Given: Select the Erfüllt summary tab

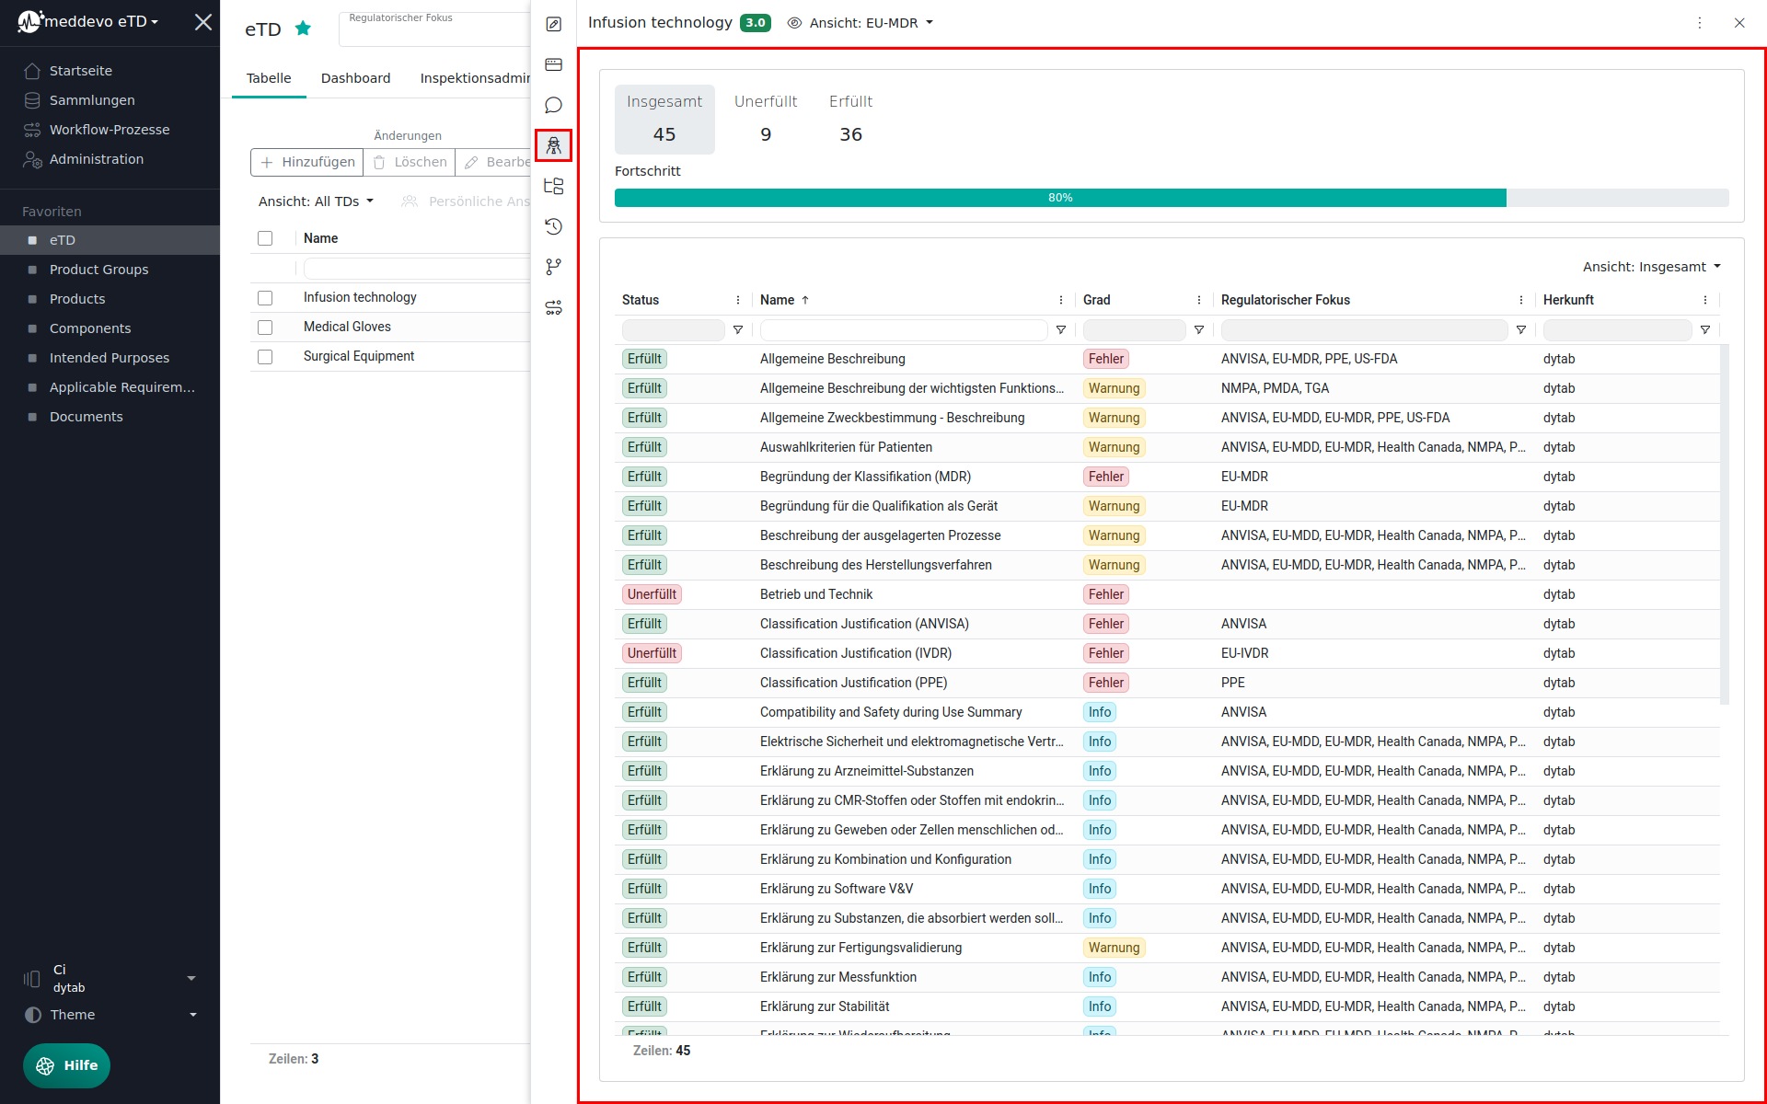Looking at the screenshot, I should (850, 119).
